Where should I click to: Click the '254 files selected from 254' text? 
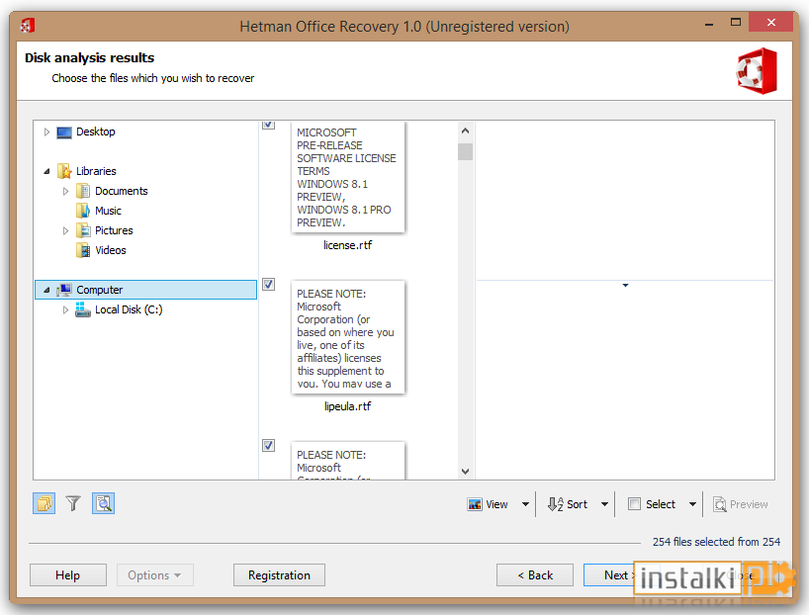[716, 542]
